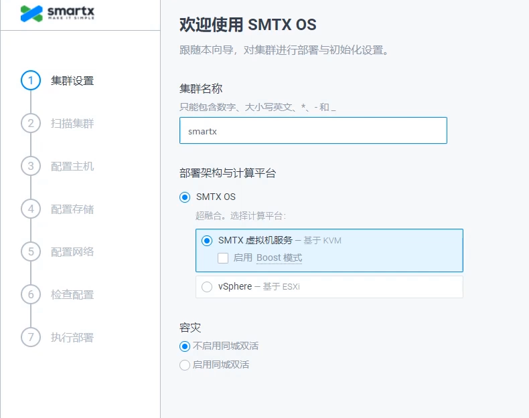Click the underlined Boost 模式 text

tap(279, 258)
